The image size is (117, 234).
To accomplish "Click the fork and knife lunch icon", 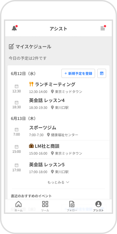I will pos(31,84).
